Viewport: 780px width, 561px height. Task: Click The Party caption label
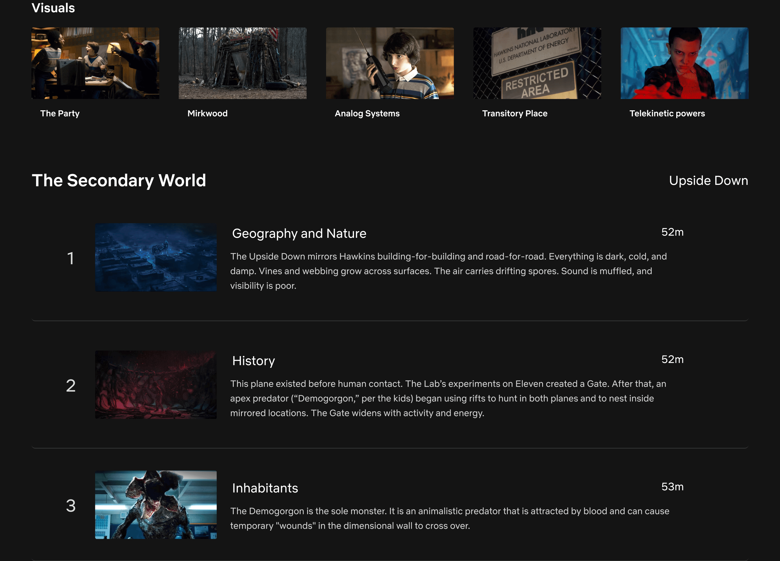[x=60, y=114]
